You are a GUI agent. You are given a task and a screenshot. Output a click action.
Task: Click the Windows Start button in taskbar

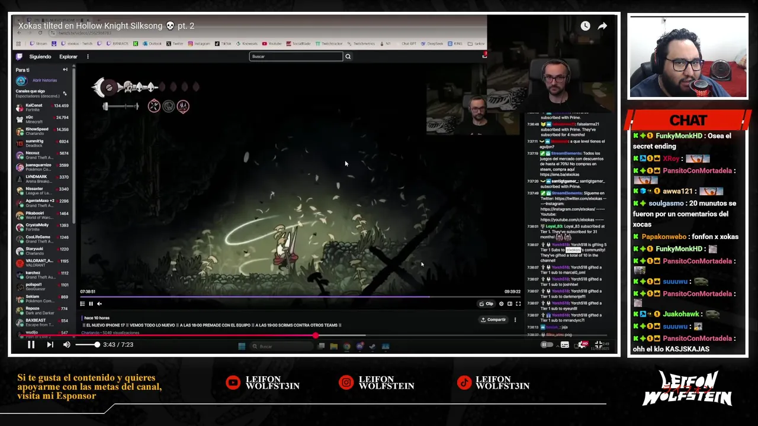pos(242,346)
